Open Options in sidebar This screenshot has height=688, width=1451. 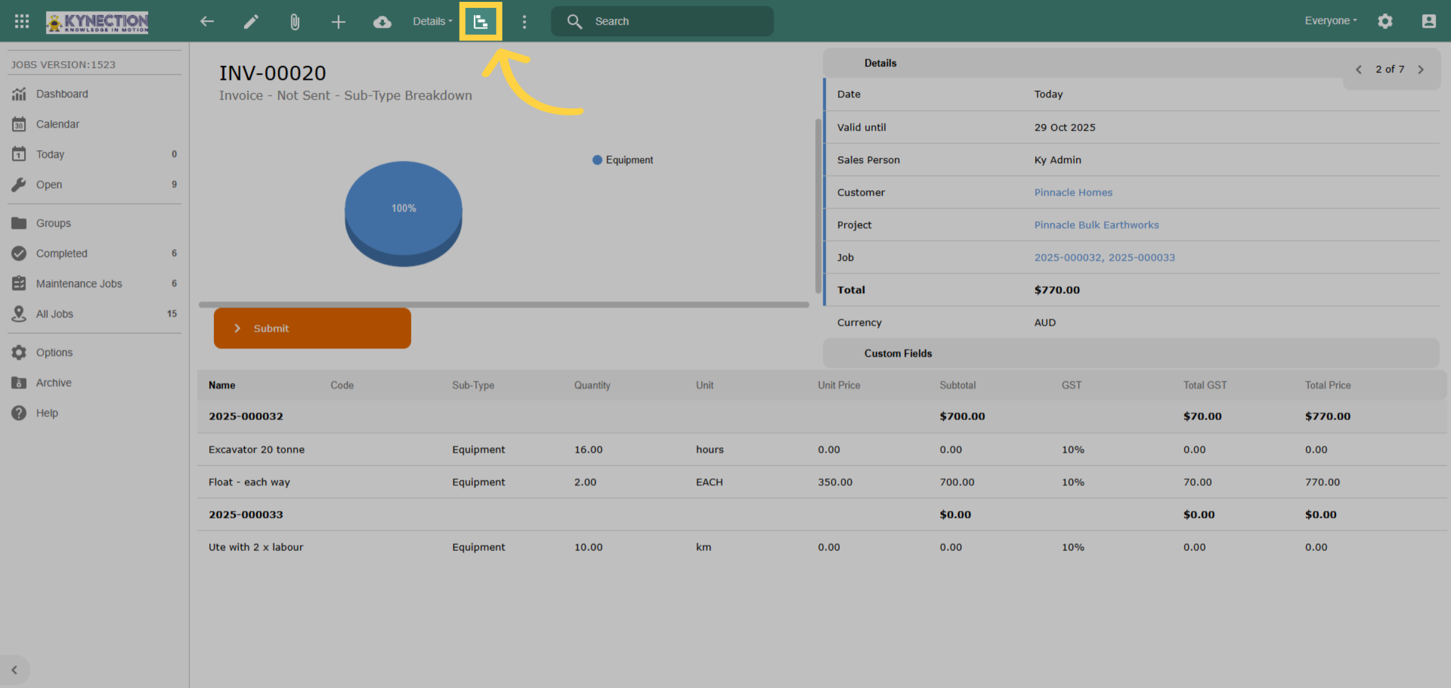click(94, 352)
